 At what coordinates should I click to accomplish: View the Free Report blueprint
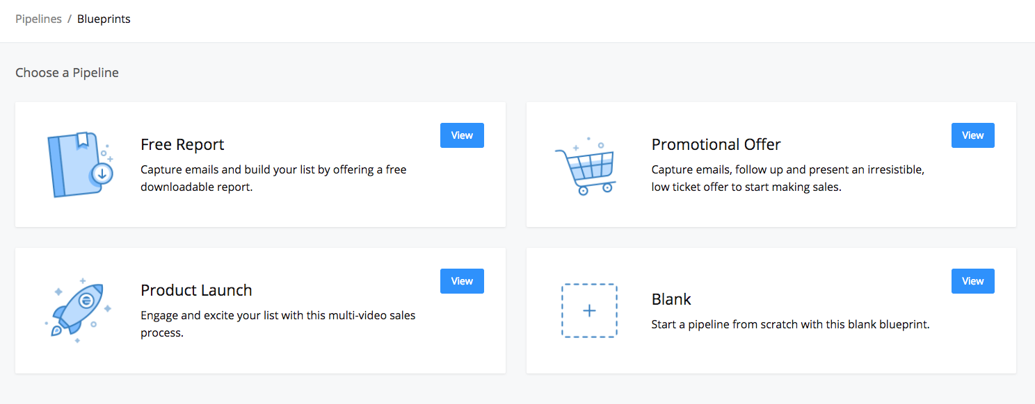click(x=462, y=135)
